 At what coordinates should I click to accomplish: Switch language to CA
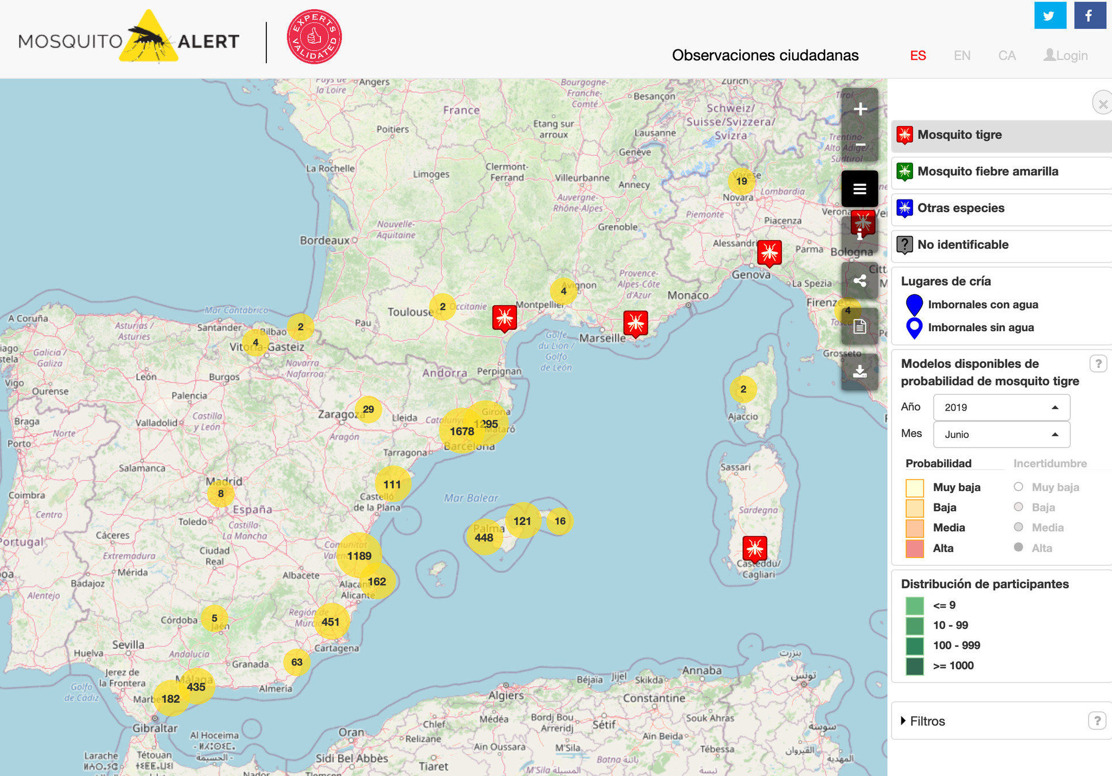(x=1007, y=56)
